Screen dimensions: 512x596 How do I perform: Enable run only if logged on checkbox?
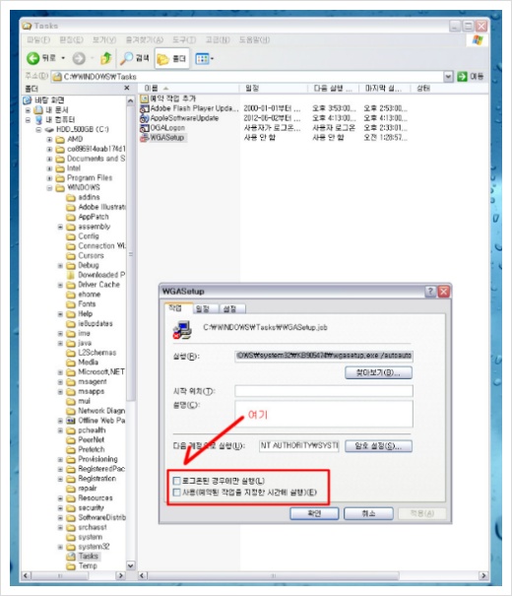[x=176, y=481]
